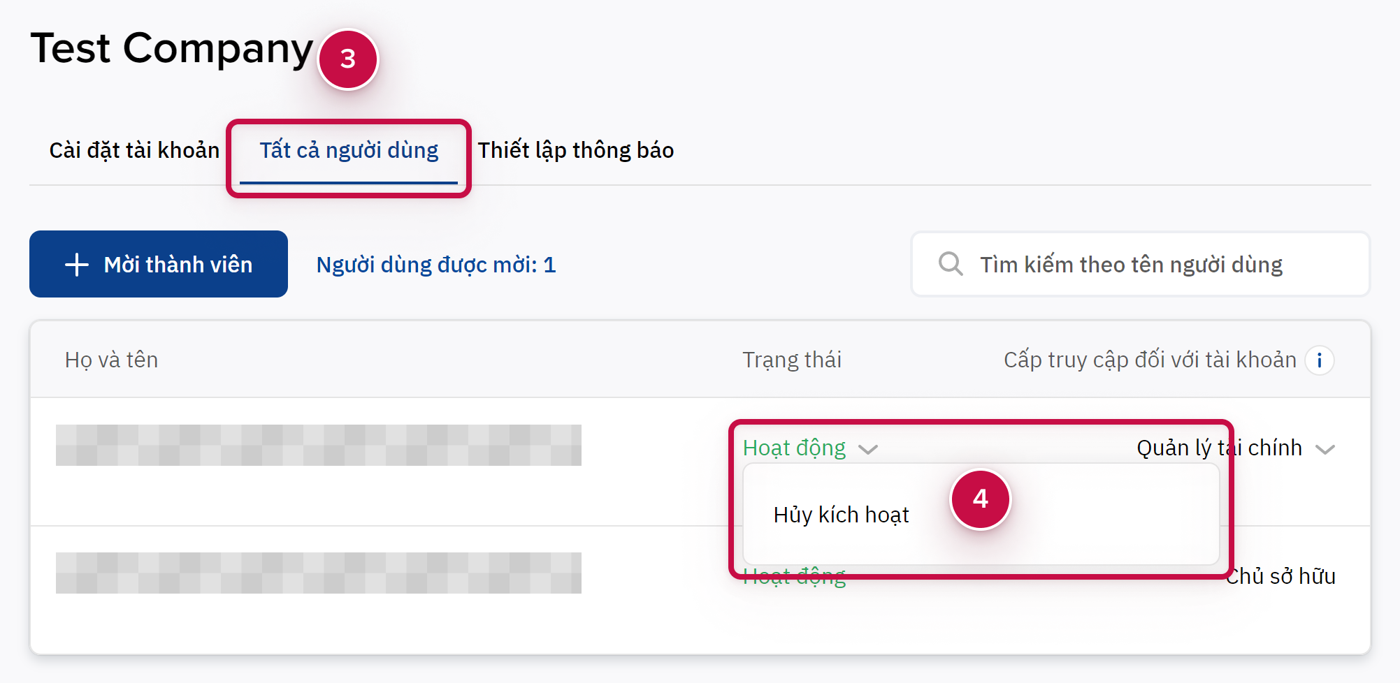Select the Tất cả người dùng tab
The height and width of the screenshot is (683, 1400).
pyautogui.click(x=349, y=151)
